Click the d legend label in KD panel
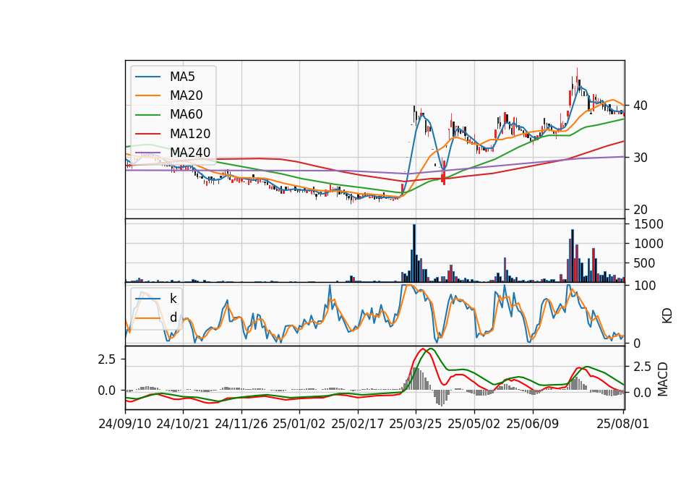Image resolution: width=694 pixels, height=499 pixels. coord(173,317)
